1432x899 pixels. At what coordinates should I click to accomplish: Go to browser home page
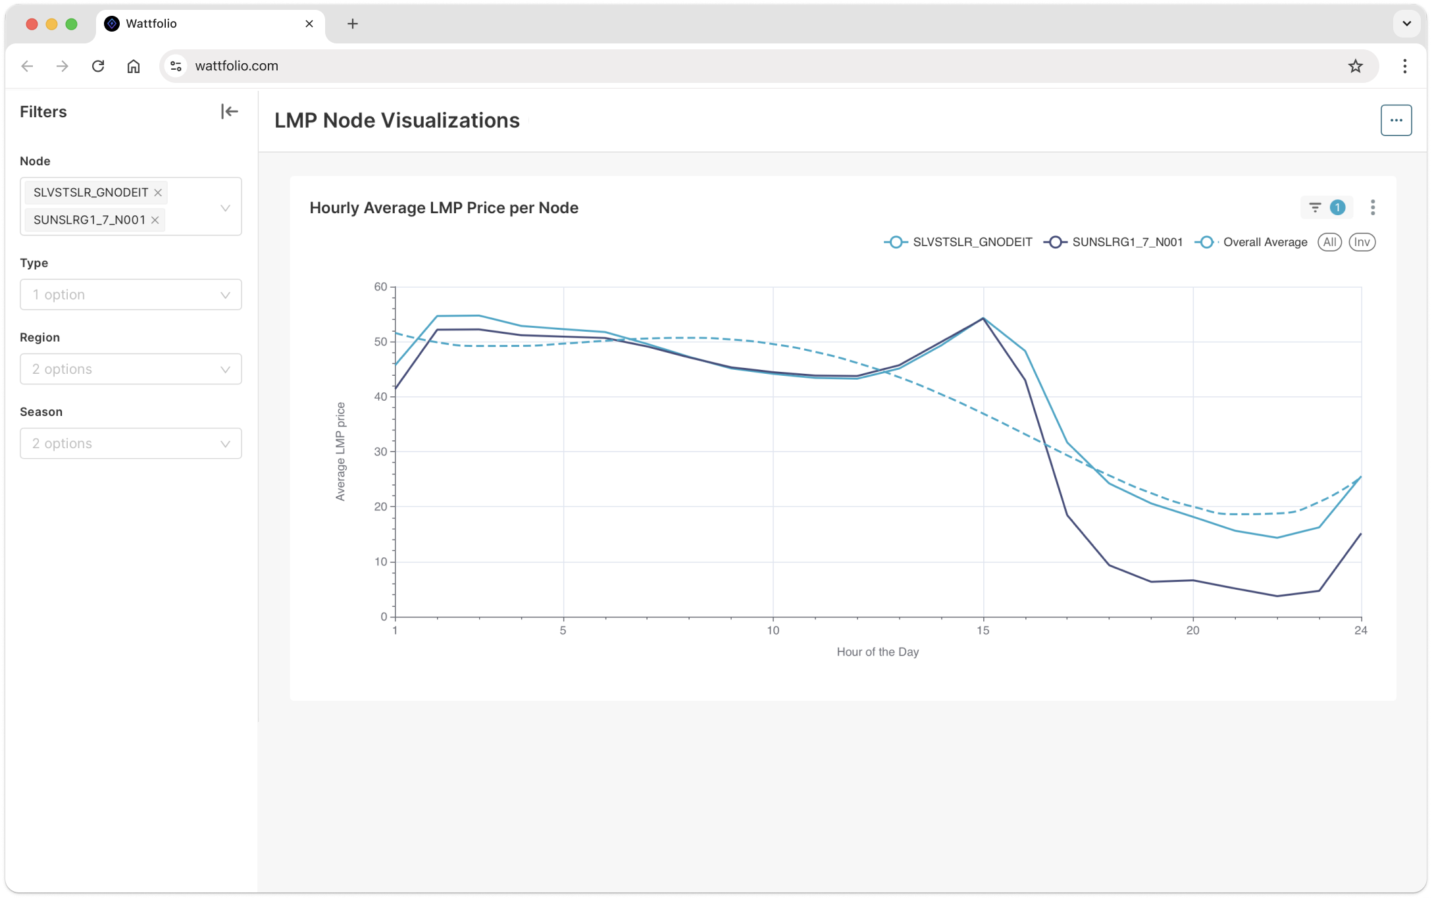click(x=134, y=66)
